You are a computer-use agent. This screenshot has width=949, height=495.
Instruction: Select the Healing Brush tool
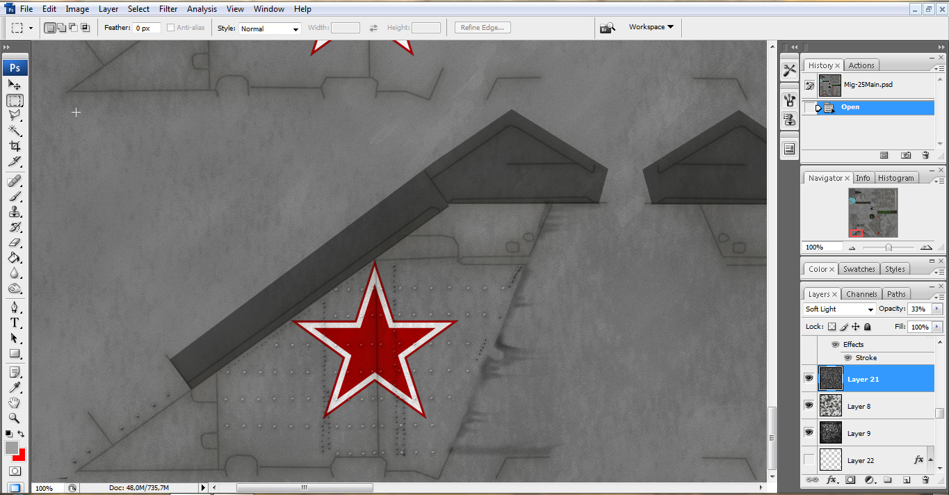(15, 181)
